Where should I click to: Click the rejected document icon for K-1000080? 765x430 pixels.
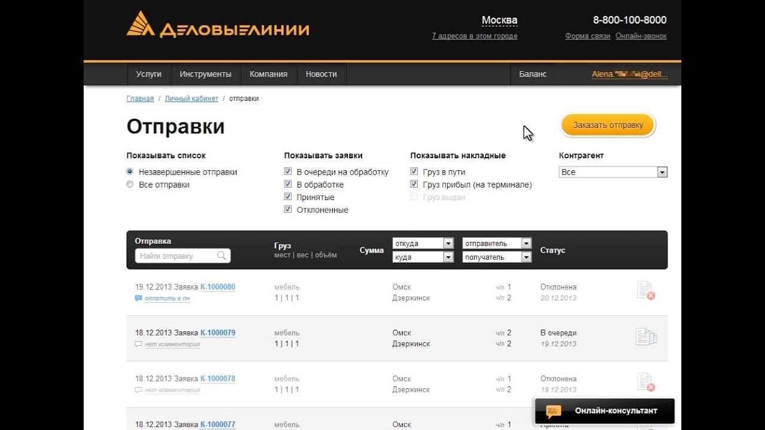point(645,291)
